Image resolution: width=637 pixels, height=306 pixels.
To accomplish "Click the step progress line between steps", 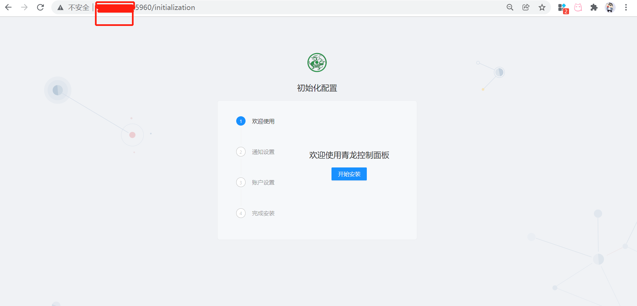I will pos(241,136).
